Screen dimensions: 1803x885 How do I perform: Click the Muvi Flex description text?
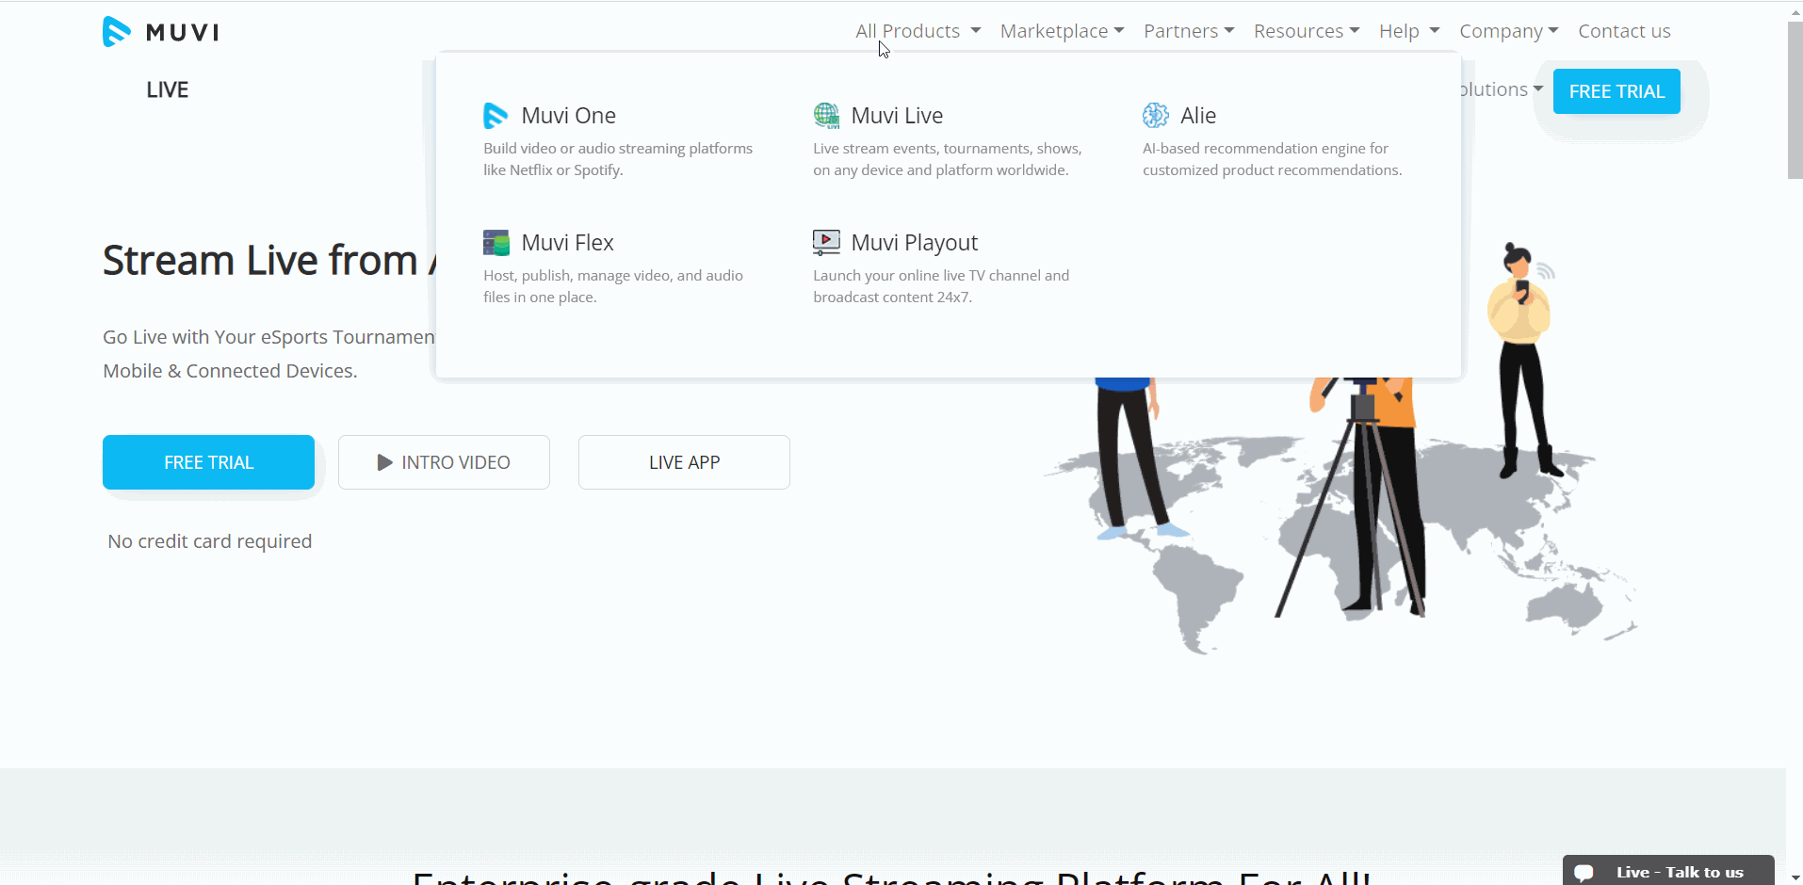point(613,286)
